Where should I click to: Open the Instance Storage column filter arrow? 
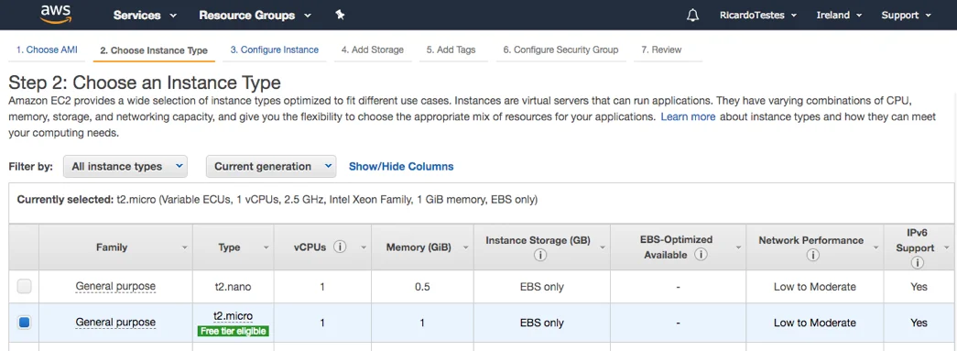coord(603,247)
